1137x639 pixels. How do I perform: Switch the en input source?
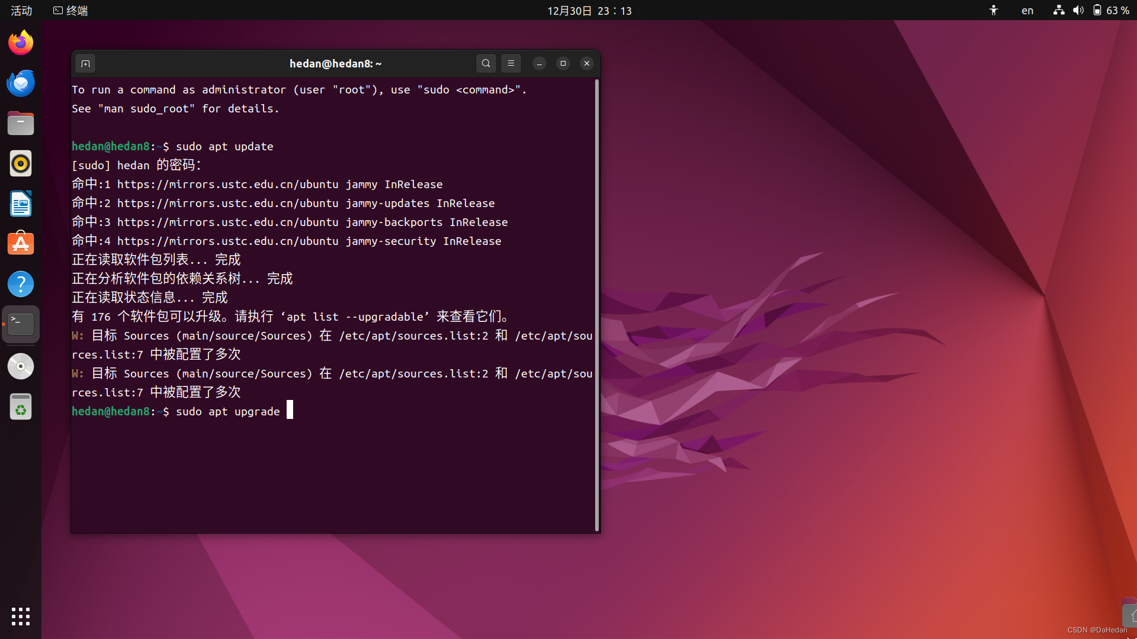tap(1027, 11)
